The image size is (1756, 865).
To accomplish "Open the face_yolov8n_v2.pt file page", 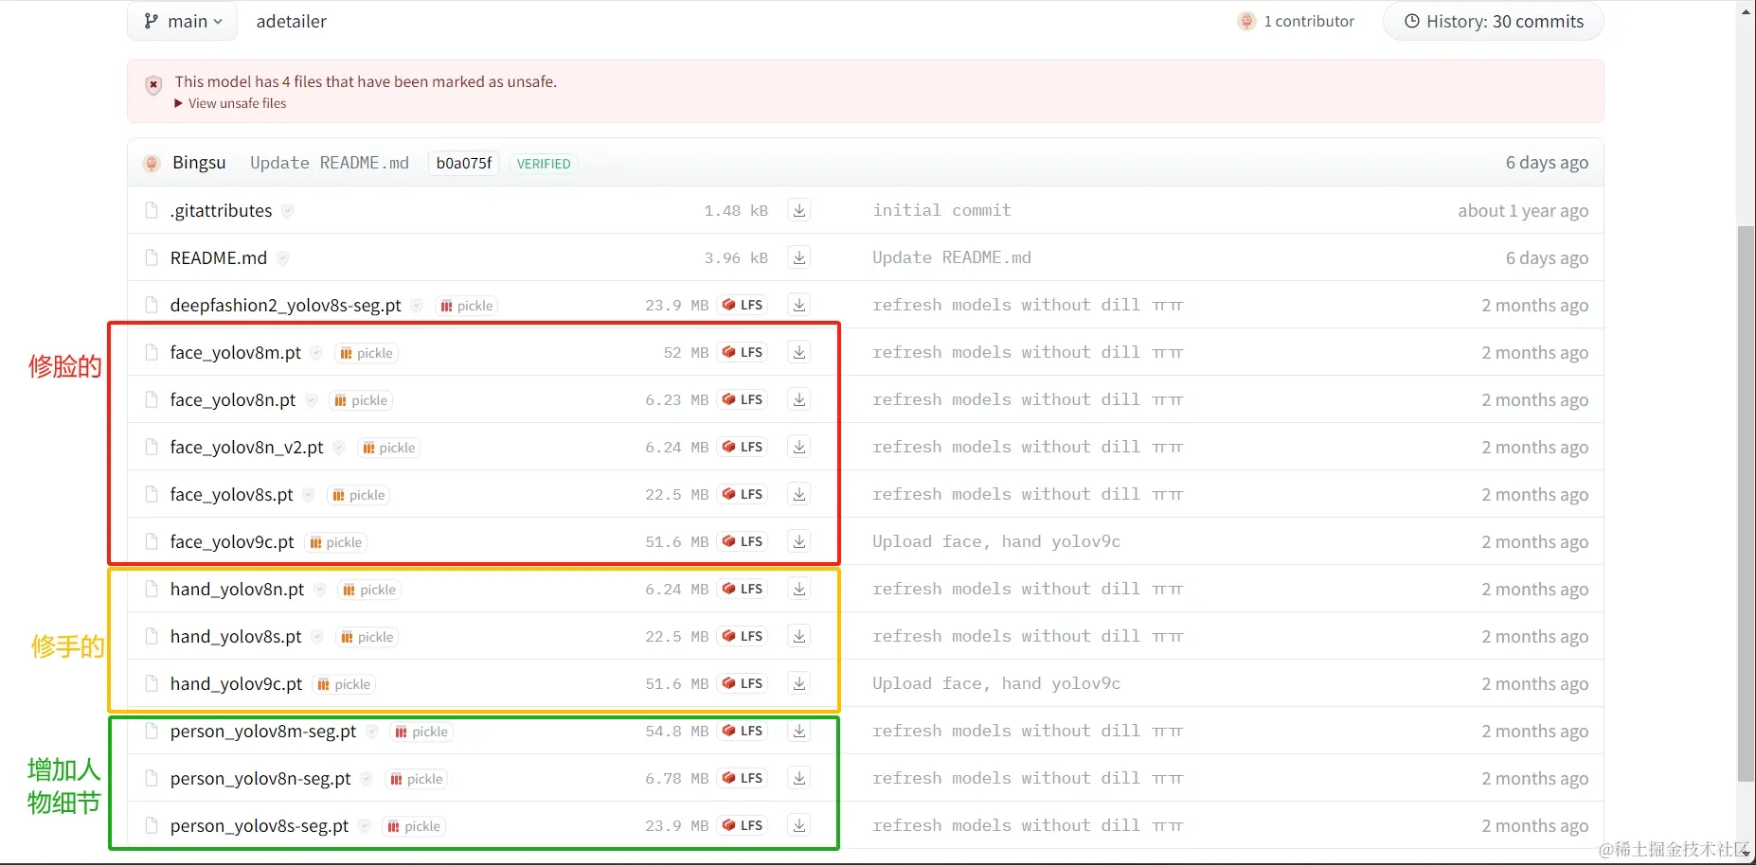I will (x=247, y=447).
